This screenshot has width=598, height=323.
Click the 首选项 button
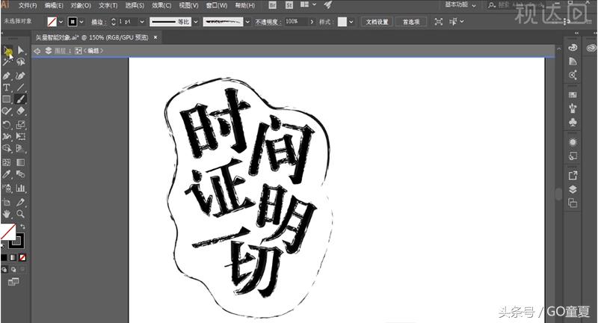411,22
